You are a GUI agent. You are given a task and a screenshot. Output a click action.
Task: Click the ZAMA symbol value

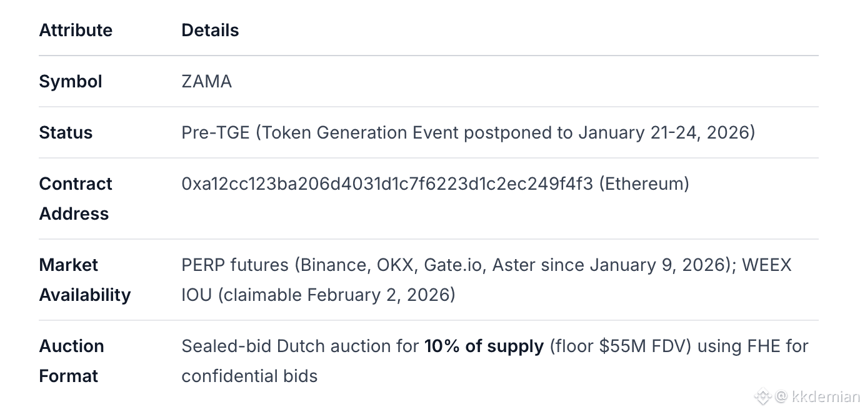[206, 81]
